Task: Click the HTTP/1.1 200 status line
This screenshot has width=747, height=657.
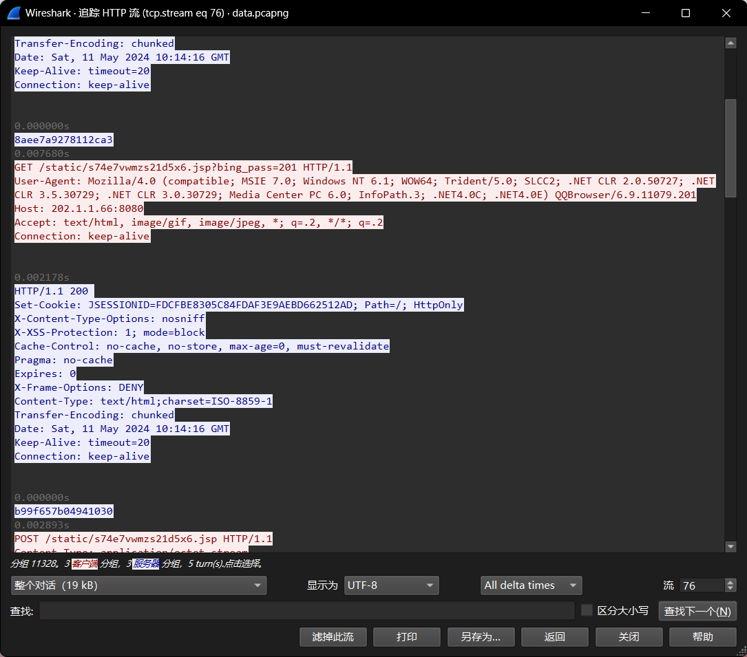Action: click(x=54, y=291)
